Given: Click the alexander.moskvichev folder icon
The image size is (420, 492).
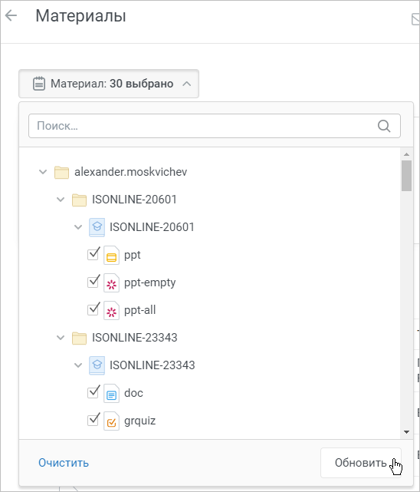Looking at the screenshot, I should (x=61, y=172).
